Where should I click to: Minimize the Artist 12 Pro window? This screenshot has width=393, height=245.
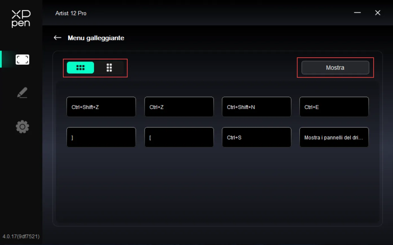click(357, 13)
